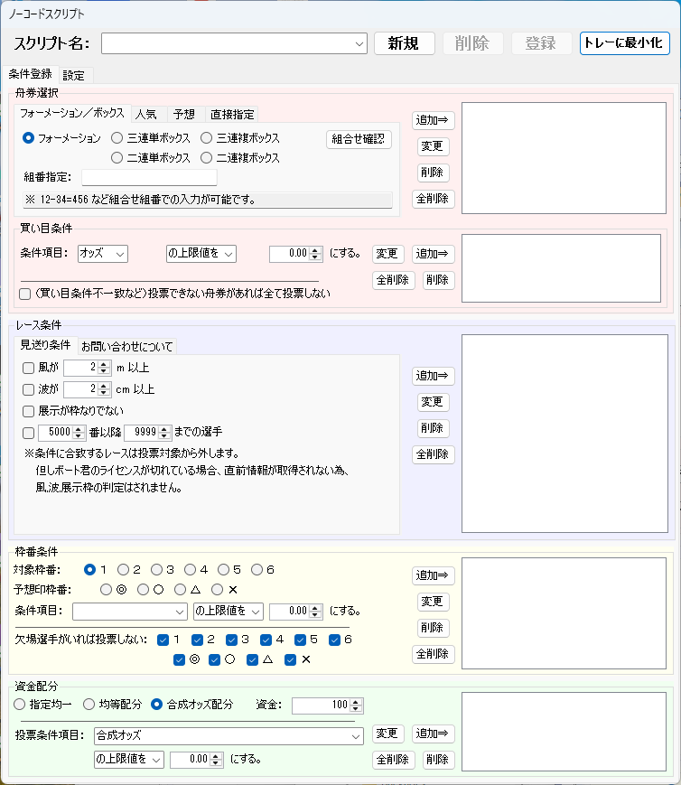The image size is (681, 785).
Task: Select the 均等配分 radio button
Action: (x=113, y=705)
